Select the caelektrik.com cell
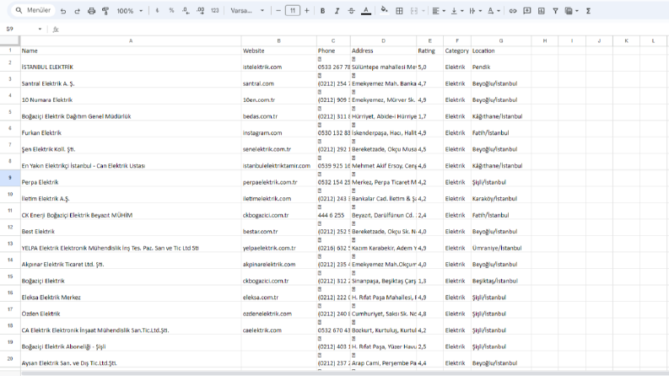Viewport: 669px width, 376px height. [278, 326]
